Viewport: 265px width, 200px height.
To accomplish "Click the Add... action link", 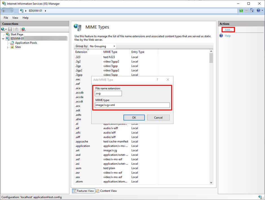I will 228,30.
